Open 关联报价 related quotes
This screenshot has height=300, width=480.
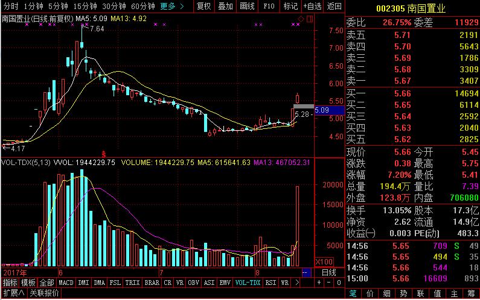pyautogui.click(x=44, y=293)
